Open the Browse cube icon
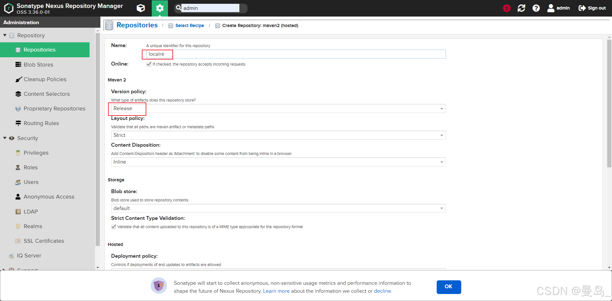612x301 pixels. [141, 8]
